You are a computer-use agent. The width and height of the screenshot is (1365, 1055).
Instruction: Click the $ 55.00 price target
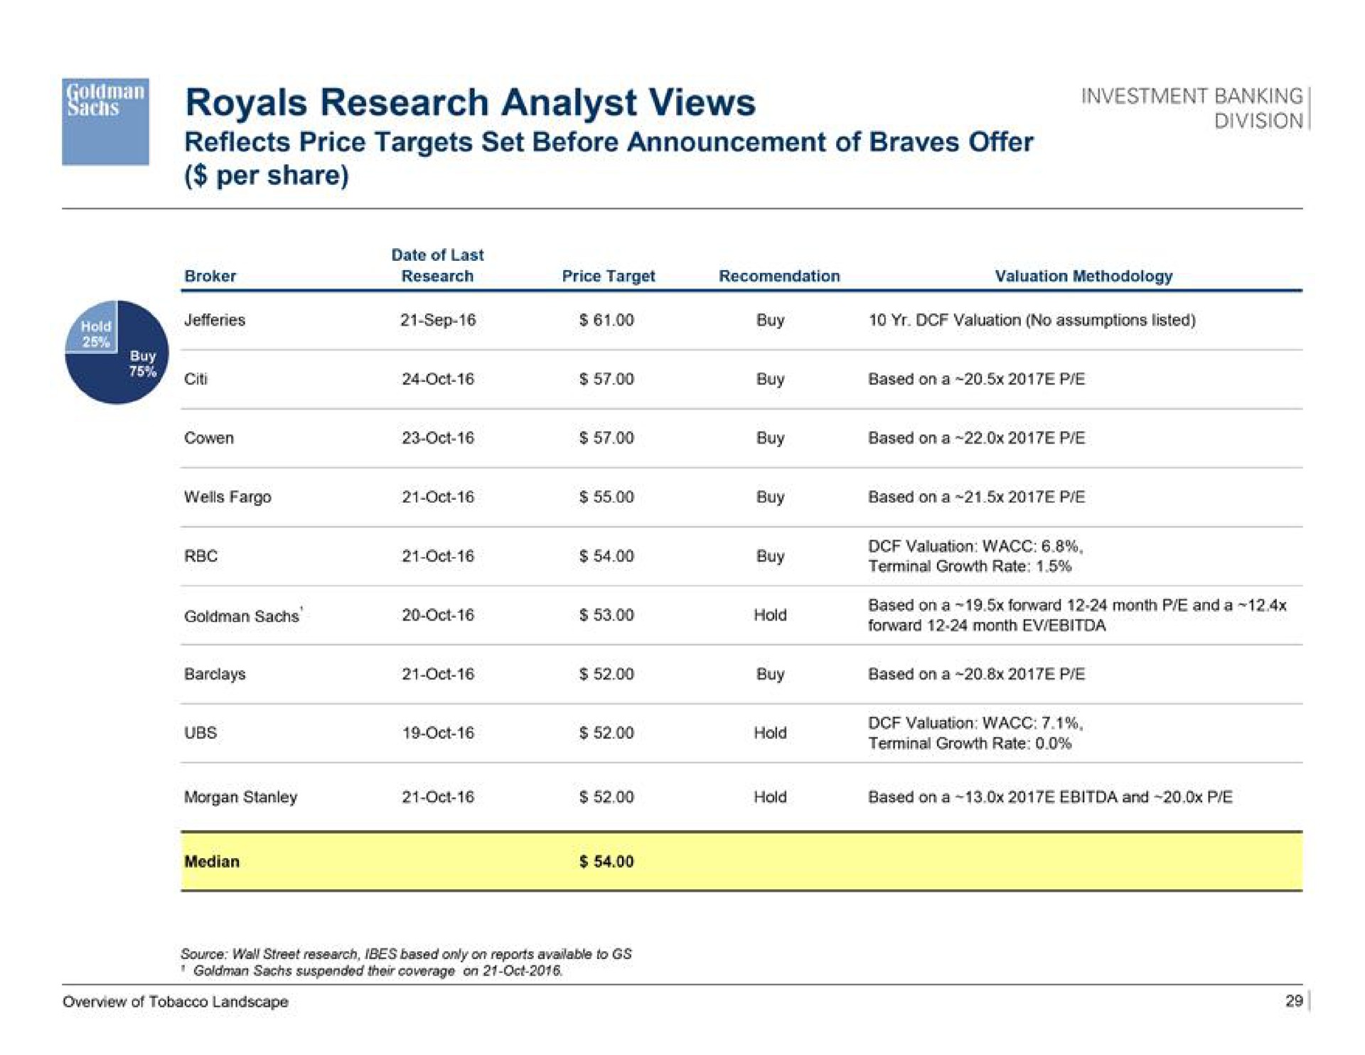pos(606,497)
